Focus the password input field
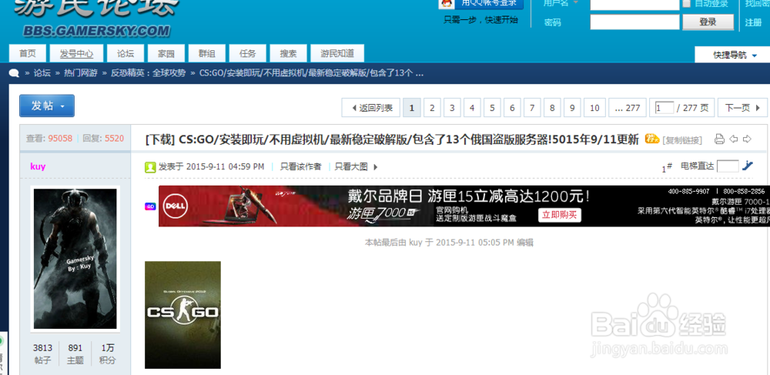770x375 pixels. pos(634,22)
